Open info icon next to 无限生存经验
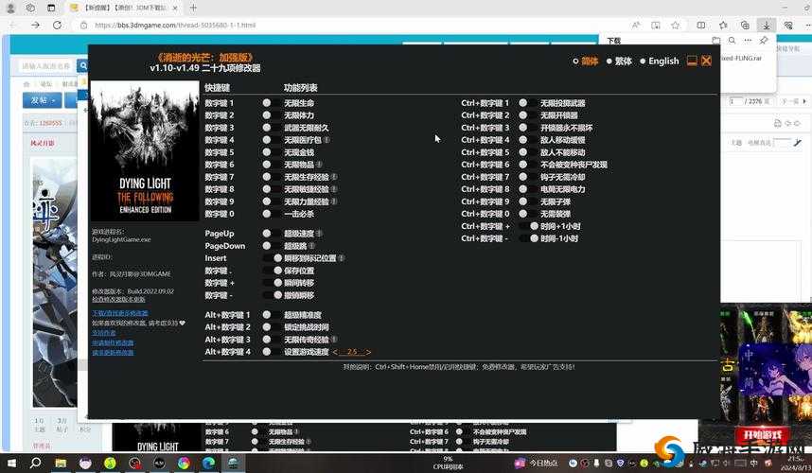 pos(334,177)
